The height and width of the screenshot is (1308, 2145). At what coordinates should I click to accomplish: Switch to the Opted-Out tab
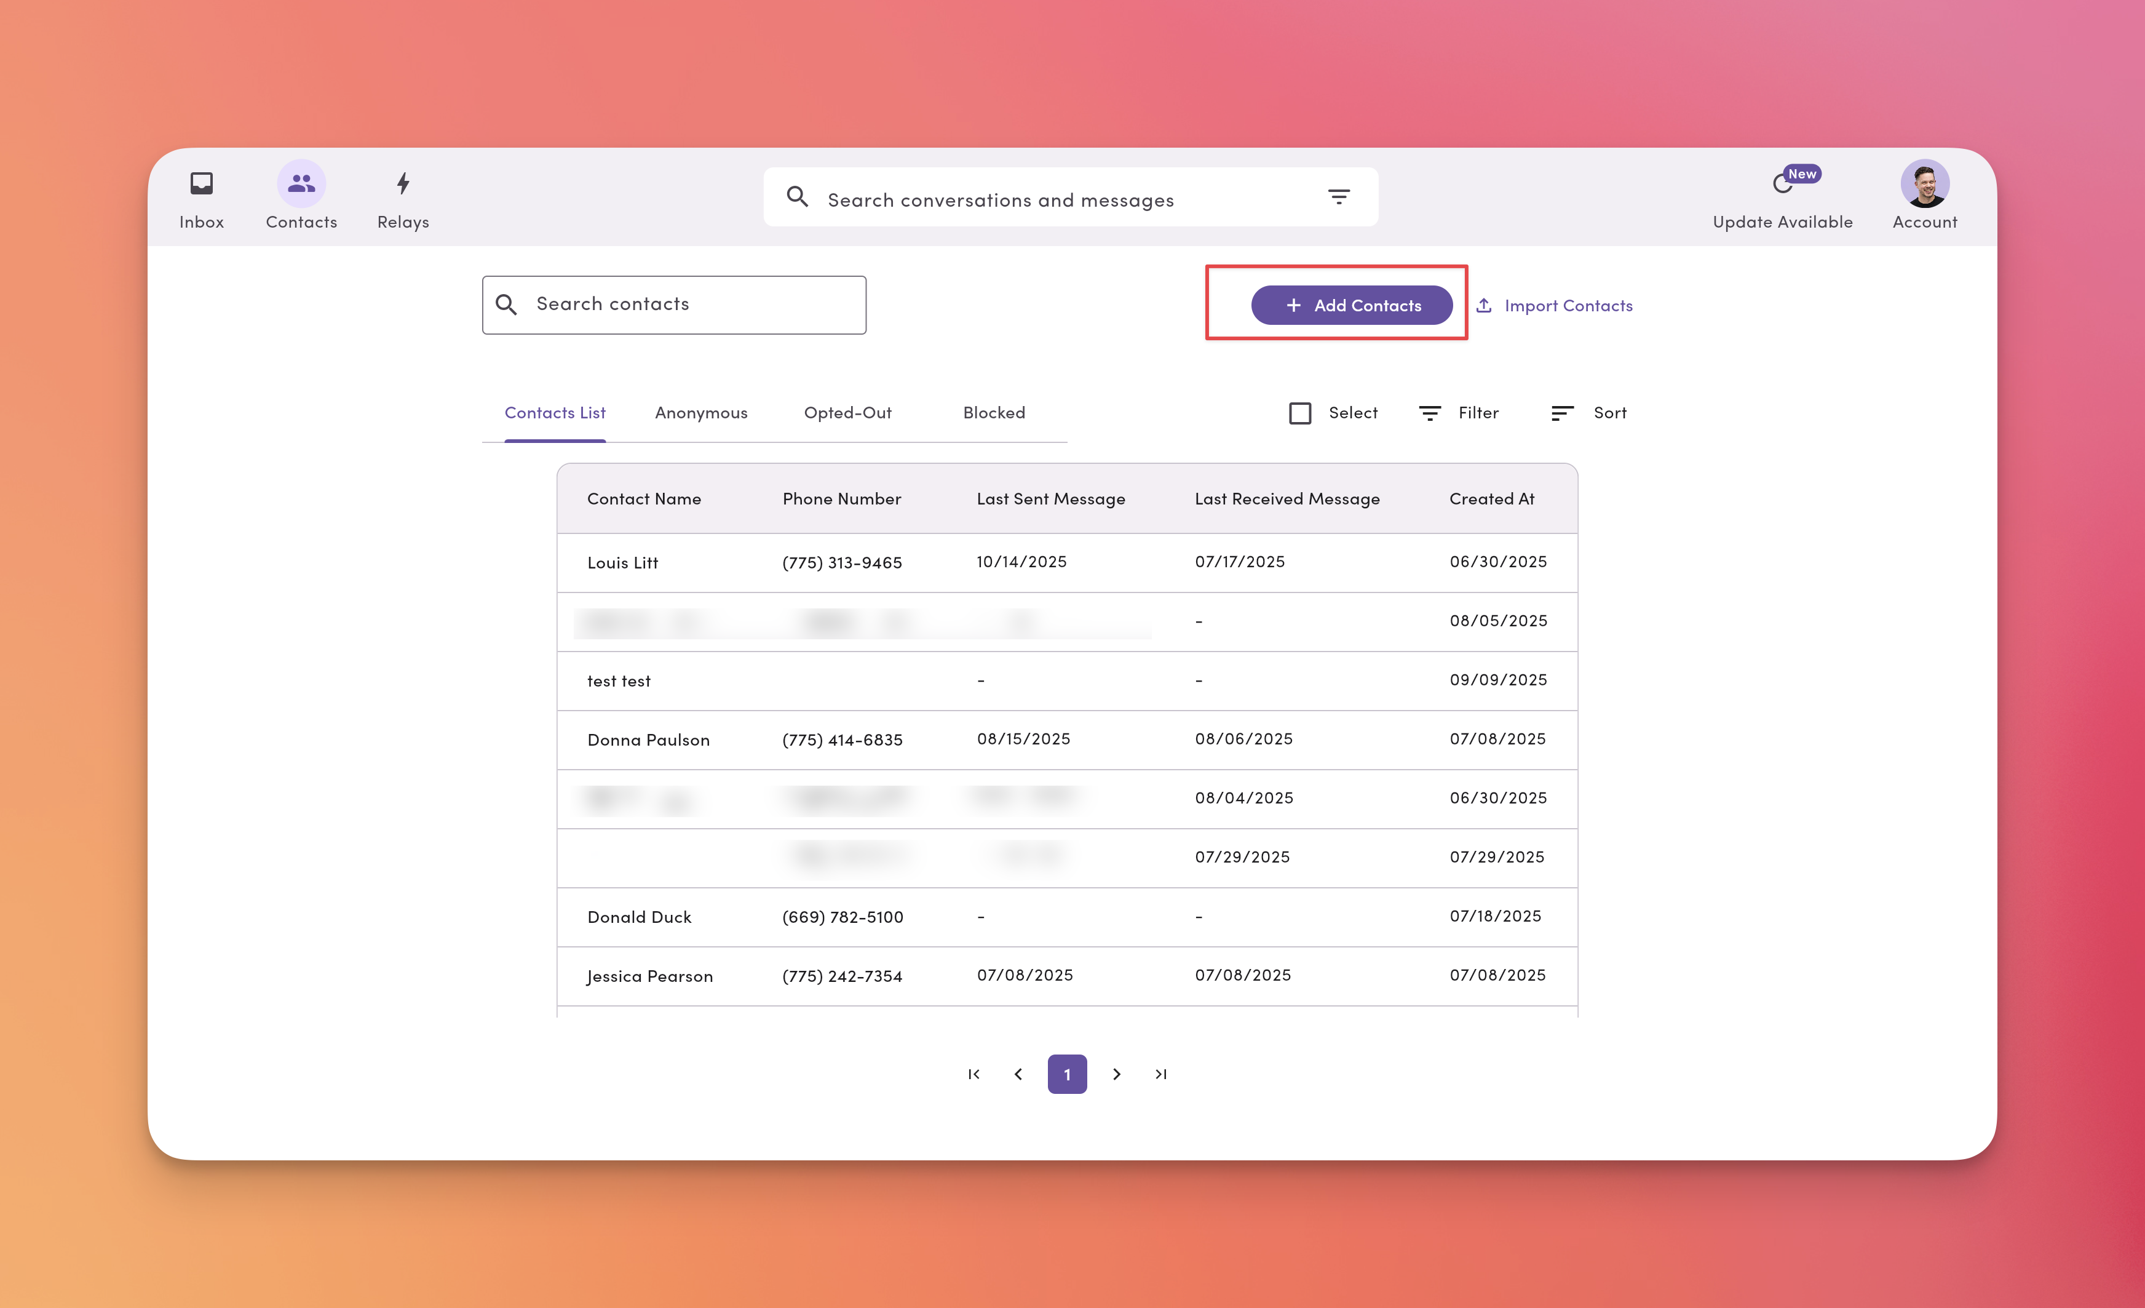847,413
